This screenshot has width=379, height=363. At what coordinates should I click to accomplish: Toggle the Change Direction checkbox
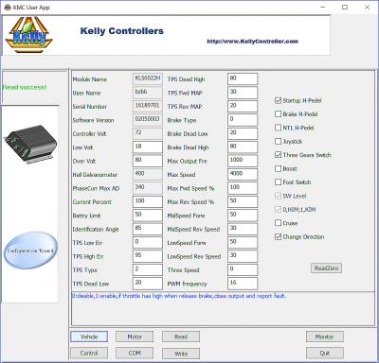click(278, 236)
